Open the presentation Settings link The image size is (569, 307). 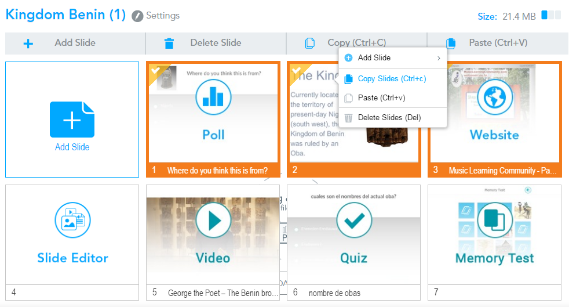click(x=162, y=16)
